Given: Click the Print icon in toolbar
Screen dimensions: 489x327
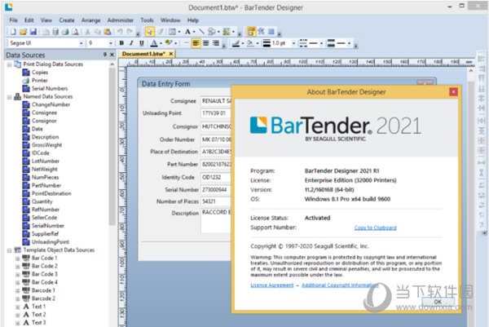Looking at the screenshot, I should [x=65, y=32].
